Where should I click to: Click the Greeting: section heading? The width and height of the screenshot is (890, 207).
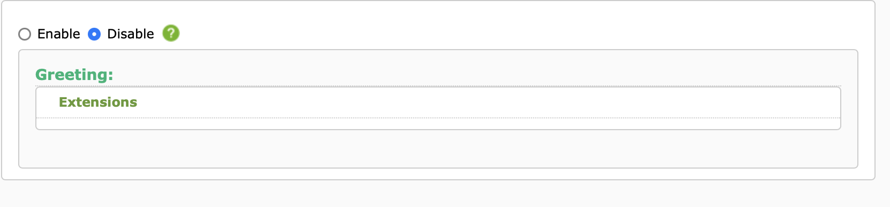[74, 75]
